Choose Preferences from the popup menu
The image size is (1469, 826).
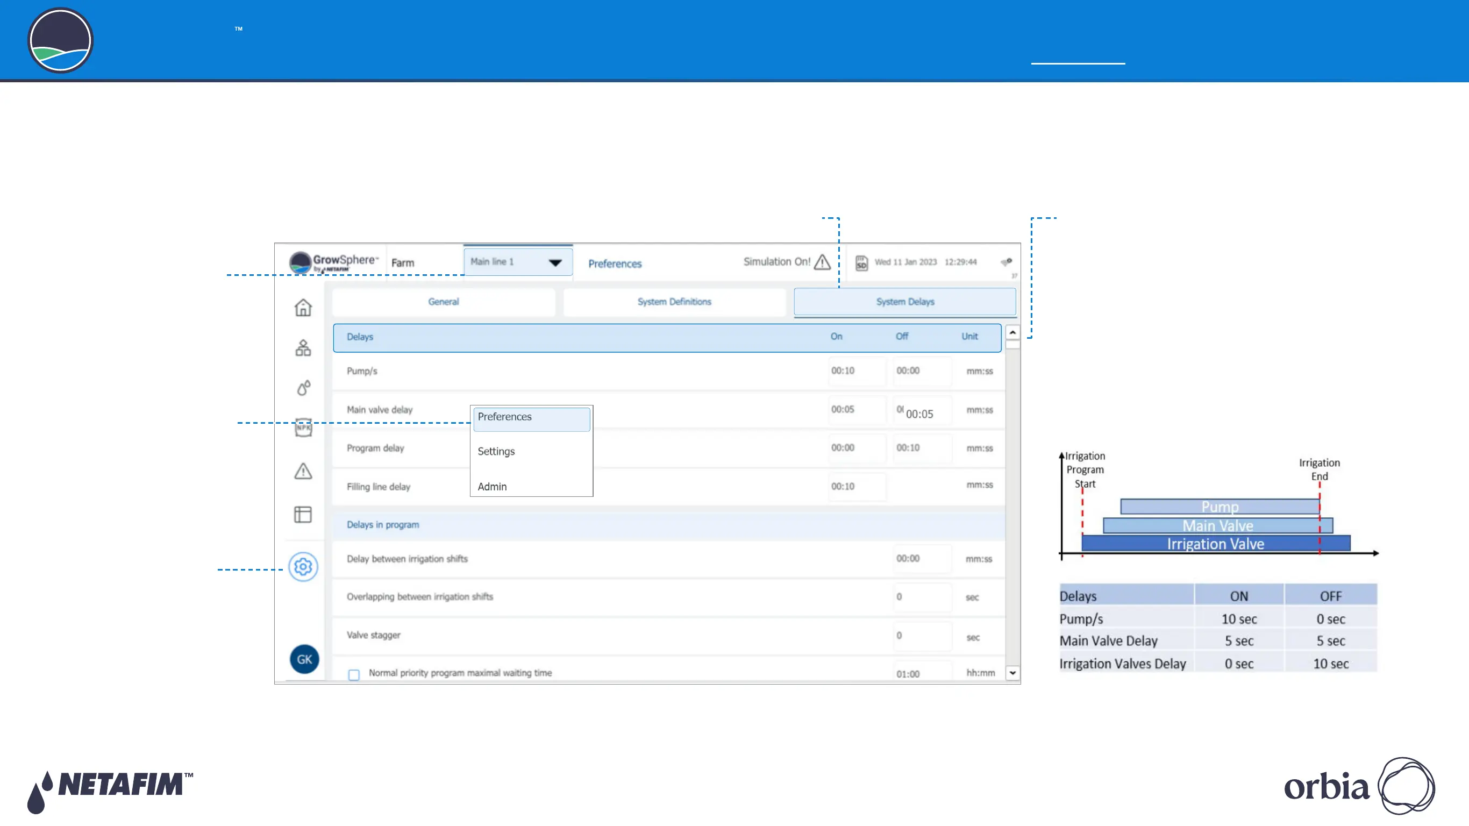[x=531, y=419]
